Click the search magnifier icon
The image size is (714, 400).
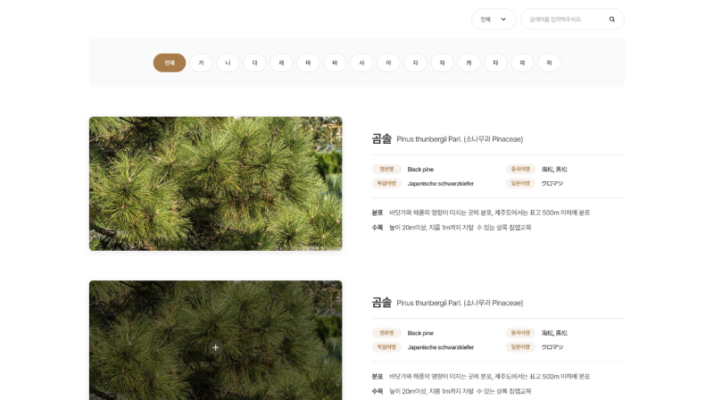(x=611, y=19)
